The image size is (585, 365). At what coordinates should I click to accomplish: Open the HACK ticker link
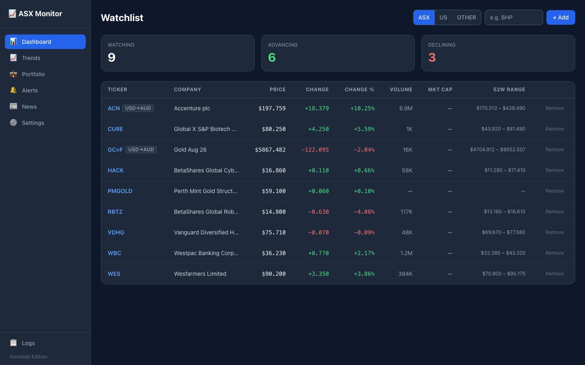click(x=116, y=170)
